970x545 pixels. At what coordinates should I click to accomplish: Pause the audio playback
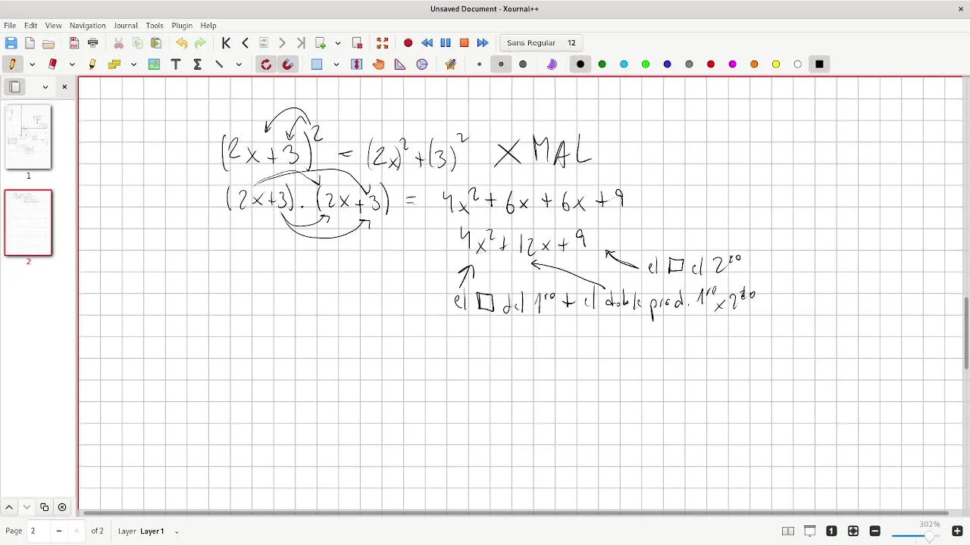coord(446,43)
